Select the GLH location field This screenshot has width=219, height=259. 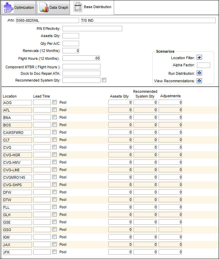point(17,214)
